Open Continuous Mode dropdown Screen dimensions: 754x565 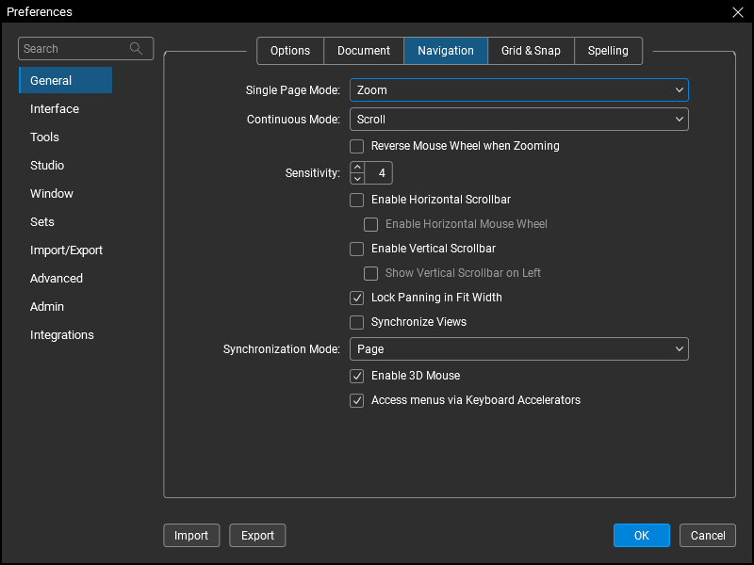click(x=519, y=120)
